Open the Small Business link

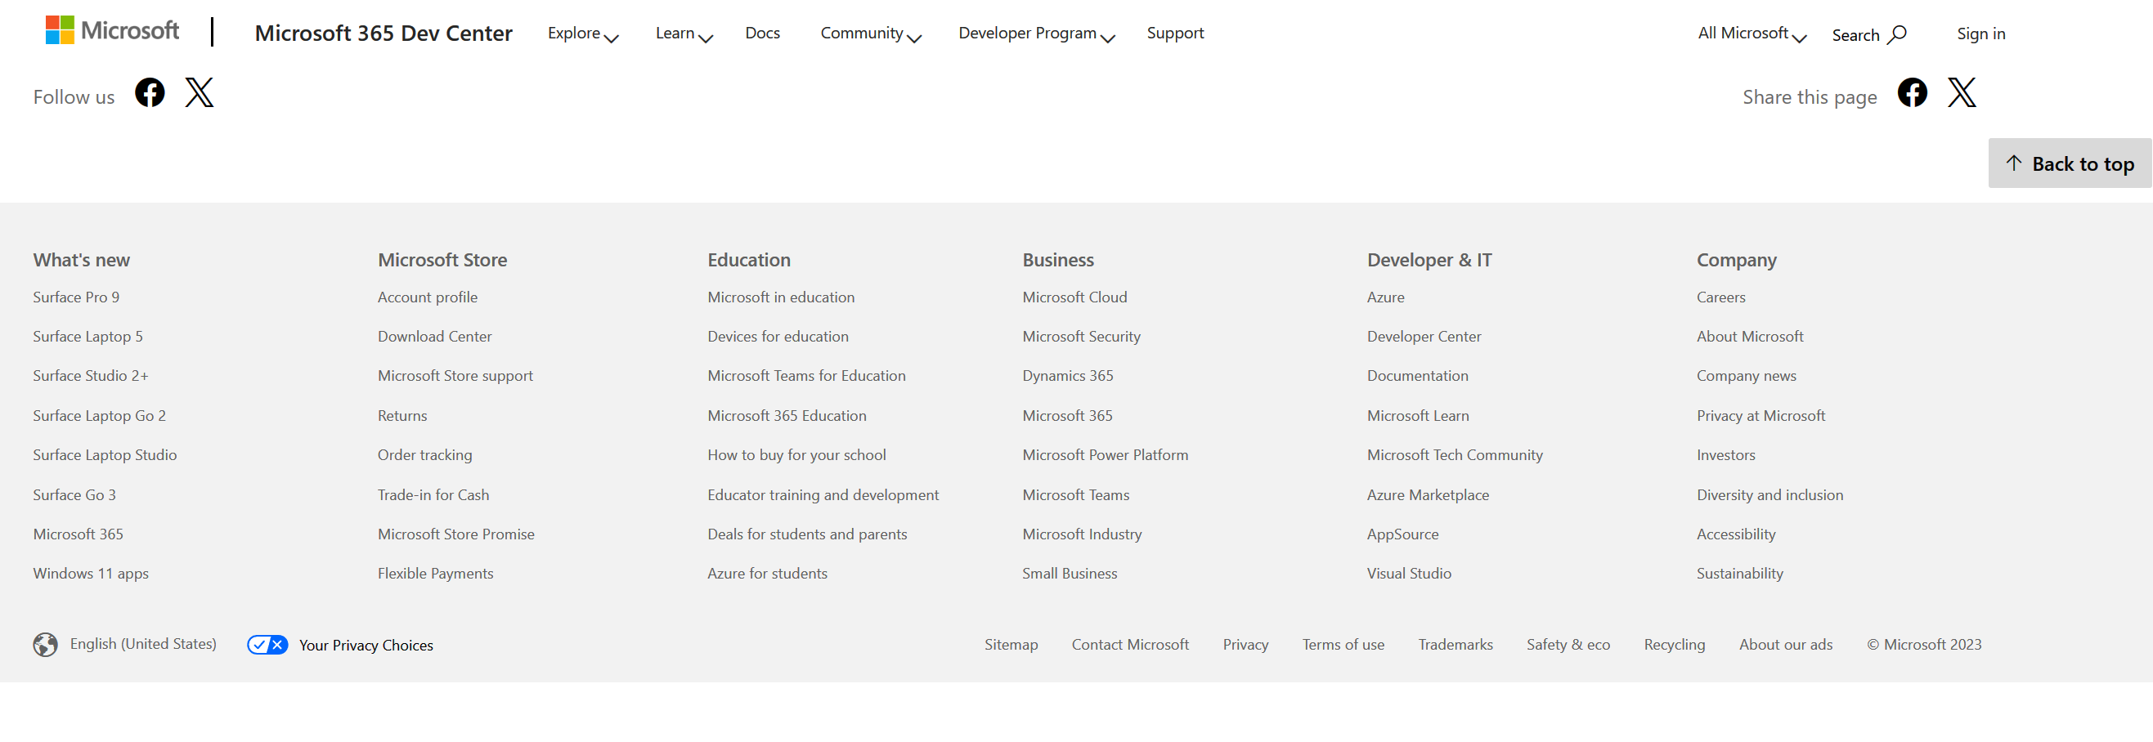(1069, 573)
